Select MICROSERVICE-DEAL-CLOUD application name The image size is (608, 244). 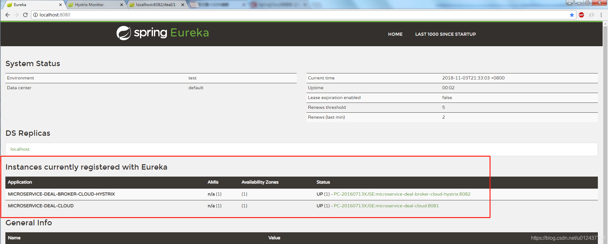tap(41, 206)
